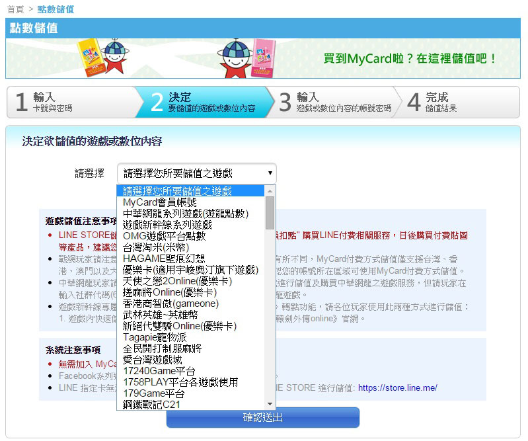Go to 首頁 in the breadcrumb
528x441 pixels.
[15, 9]
